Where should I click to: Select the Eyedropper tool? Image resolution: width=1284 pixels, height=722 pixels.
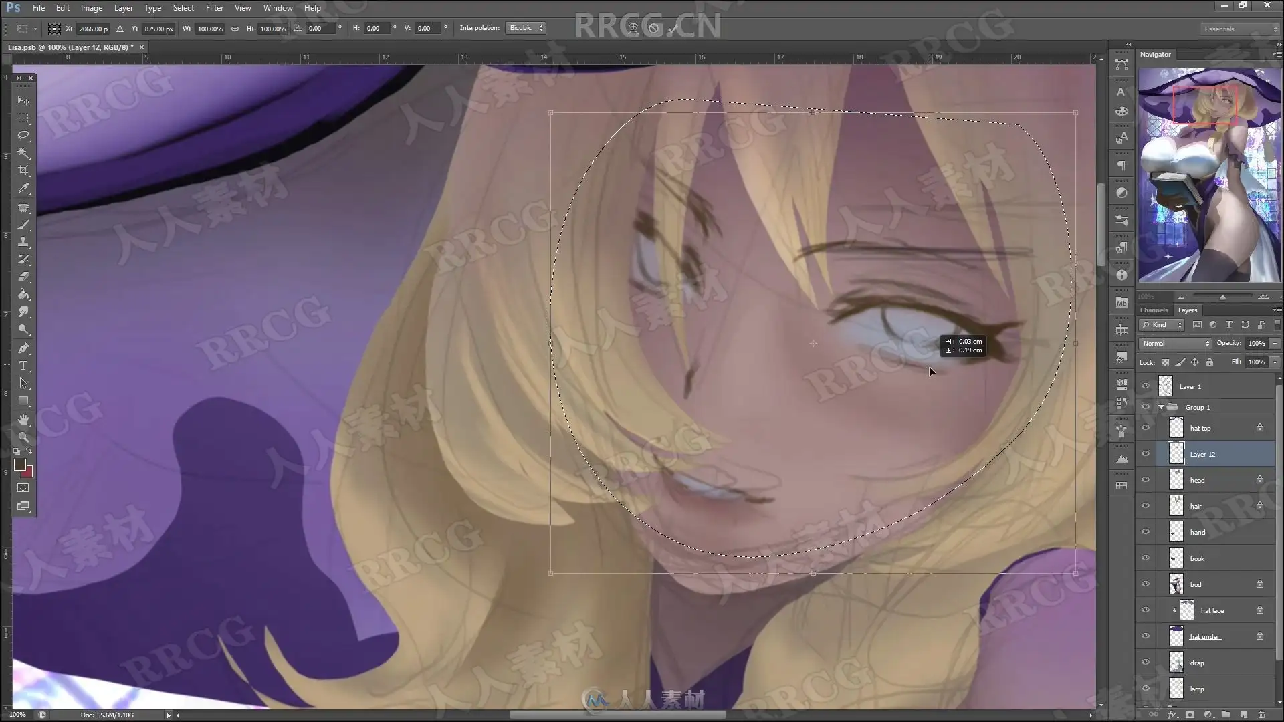[23, 189]
